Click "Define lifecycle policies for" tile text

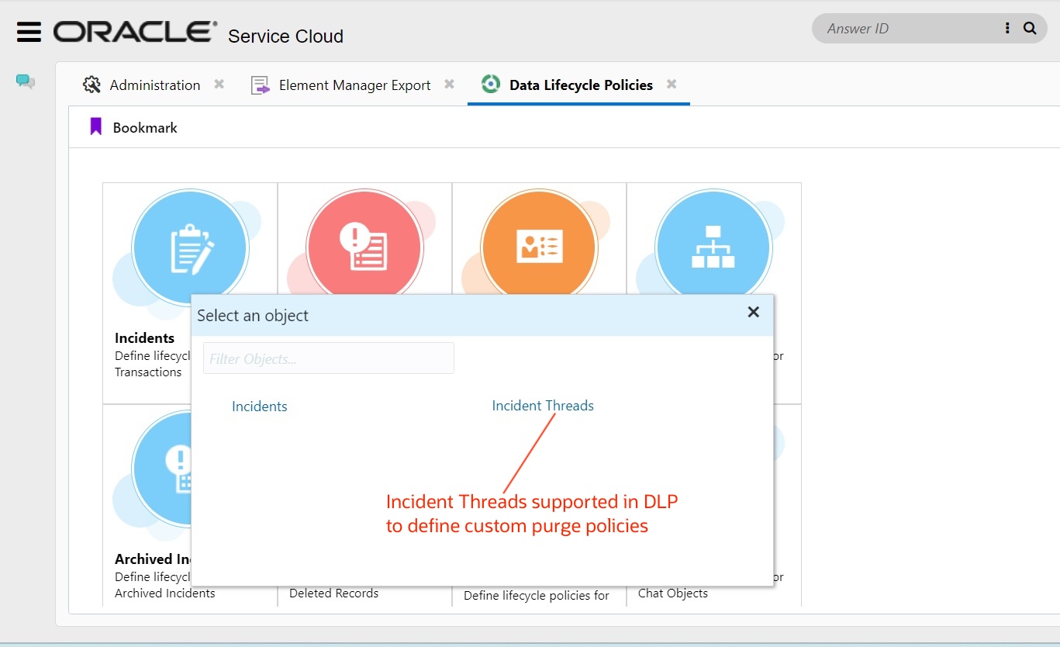coord(537,596)
